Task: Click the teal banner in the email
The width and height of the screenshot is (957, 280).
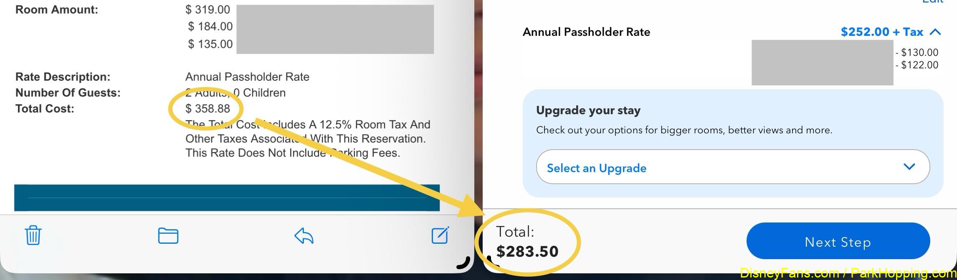Action: coord(227,197)
